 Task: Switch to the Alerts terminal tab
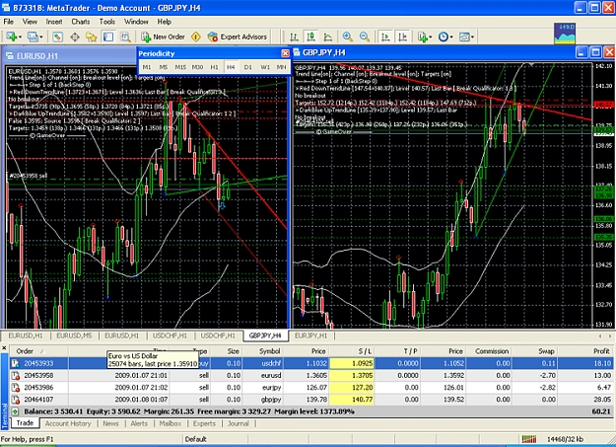139,423
